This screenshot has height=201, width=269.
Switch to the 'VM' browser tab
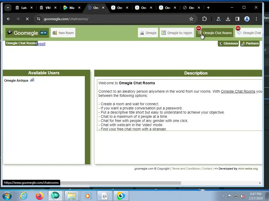click(45, 8)
